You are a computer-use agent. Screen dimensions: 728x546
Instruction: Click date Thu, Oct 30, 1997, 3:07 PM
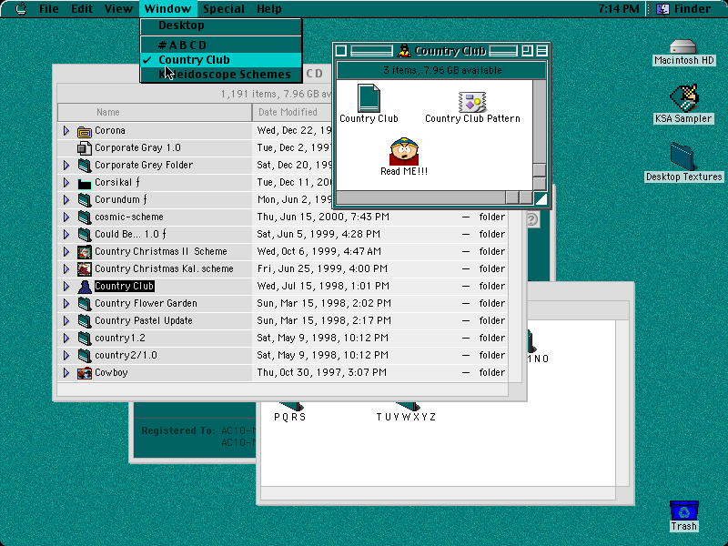tap(322, 372)
